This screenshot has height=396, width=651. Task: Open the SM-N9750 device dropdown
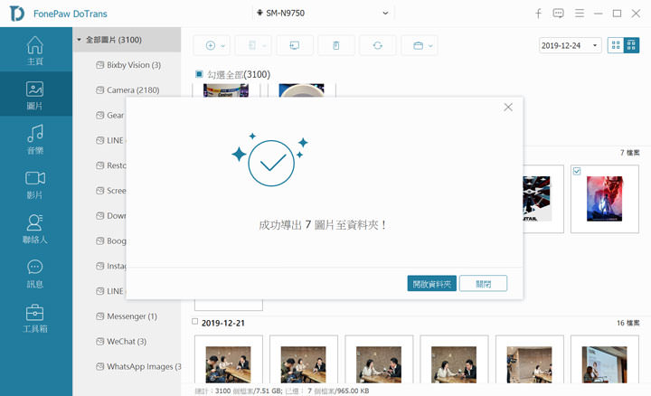click(324, 14)
